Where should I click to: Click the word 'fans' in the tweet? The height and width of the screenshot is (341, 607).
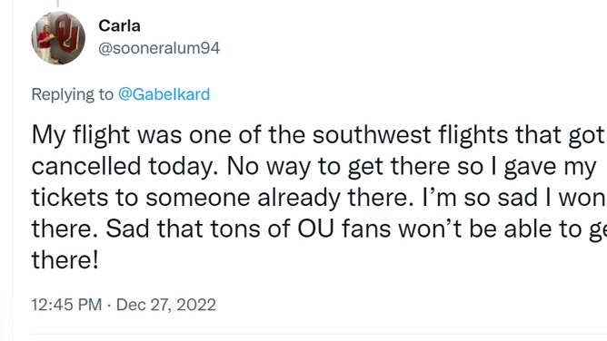click(366, 229)
